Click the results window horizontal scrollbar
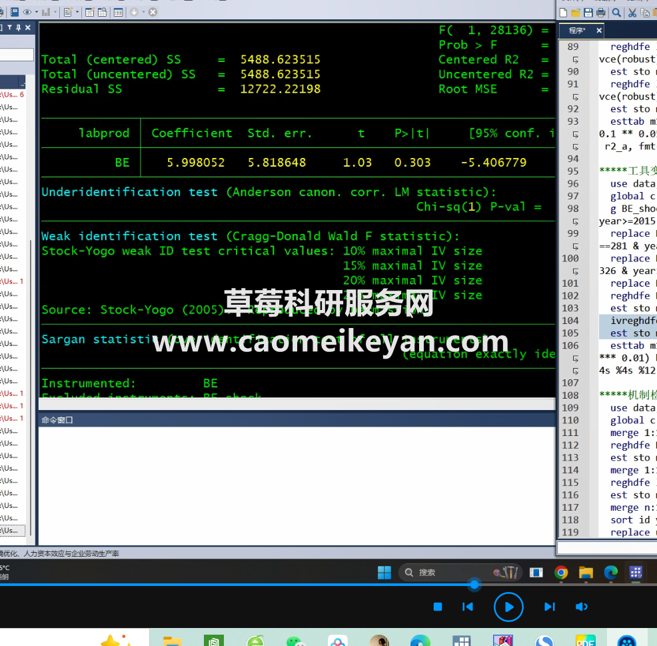 coord(297,404)
